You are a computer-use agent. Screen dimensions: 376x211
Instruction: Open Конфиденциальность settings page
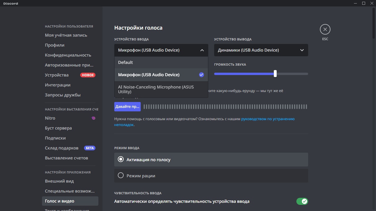70,55
